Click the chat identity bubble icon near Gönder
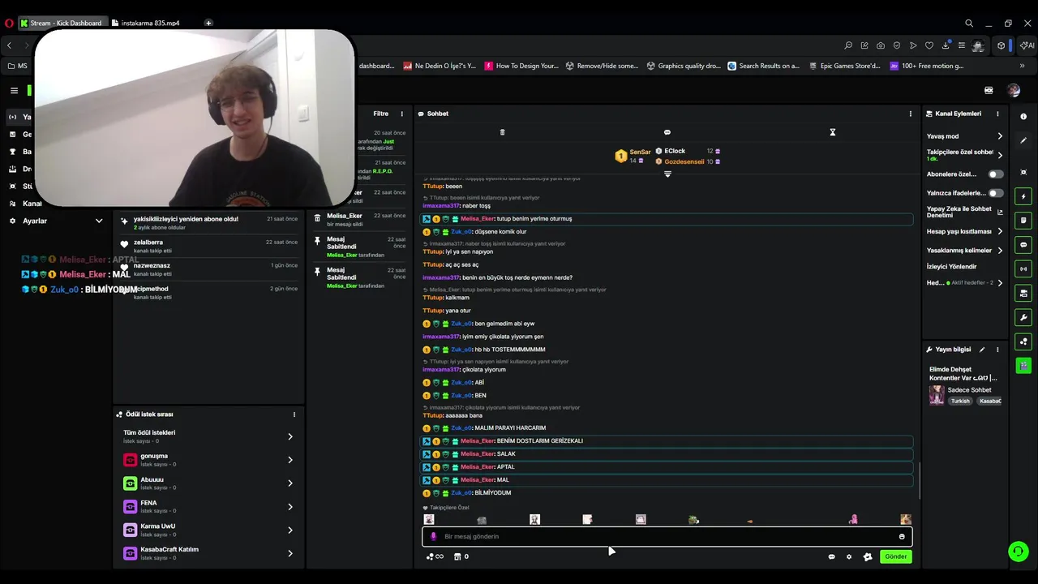 click(x=831, y=556)
